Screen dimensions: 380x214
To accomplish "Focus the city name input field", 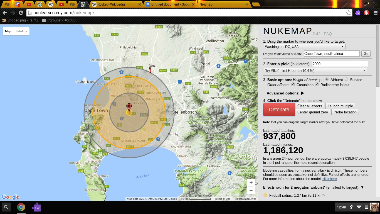I will 332,53.
